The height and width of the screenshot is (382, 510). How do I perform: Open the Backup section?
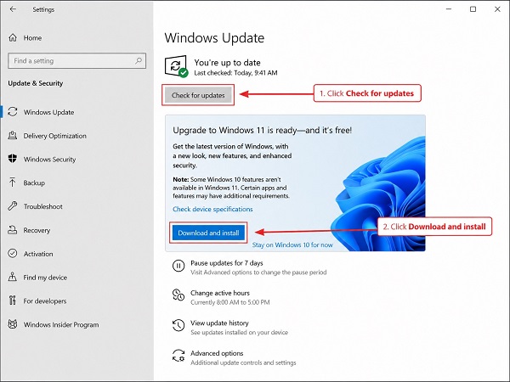coord(34,183)
